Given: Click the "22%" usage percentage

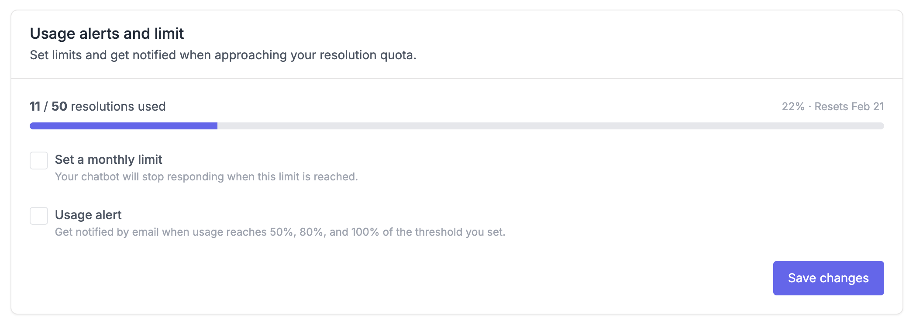Looking at the screenshot, I should point(793,107).
